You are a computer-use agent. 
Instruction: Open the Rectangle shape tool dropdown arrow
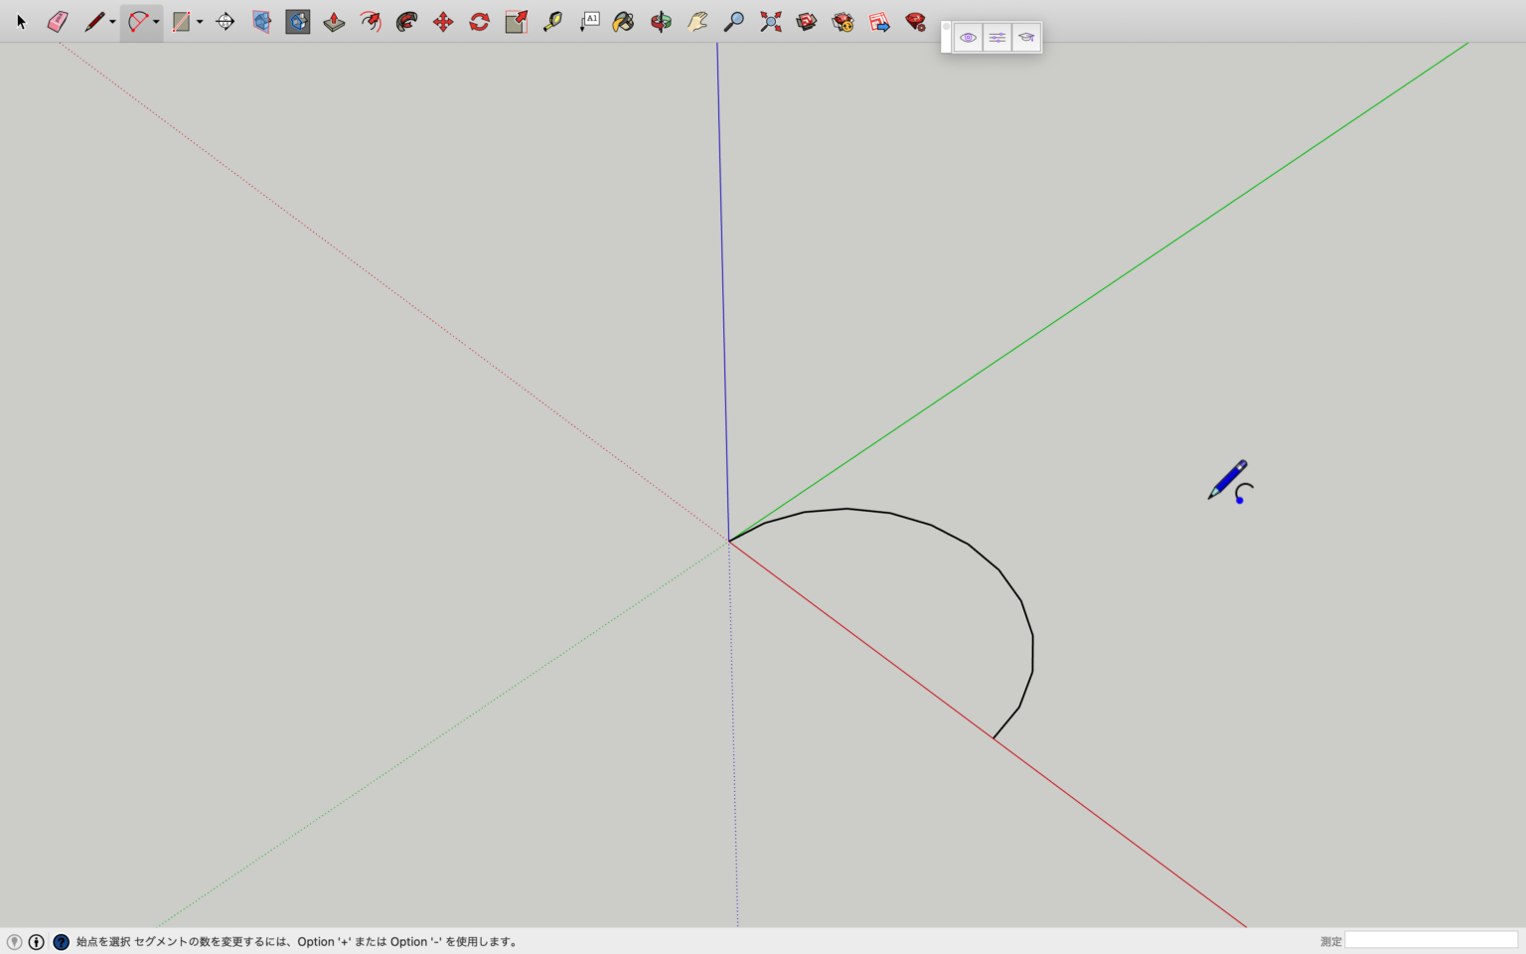(x=200, y=22)
